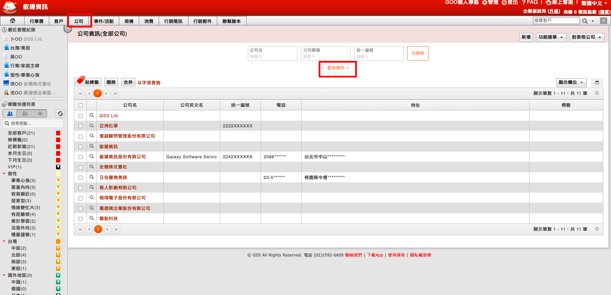View details magnifier for 日佳寵物美容
This screenshot has width=611, height=295.
[91, 177]
